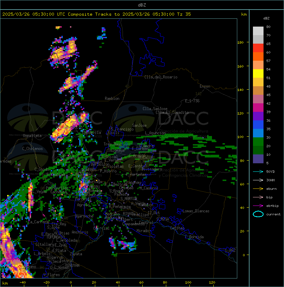Click the 'Ugarteche' place label
The image size is (284, 287).
(x=84, y=216)
